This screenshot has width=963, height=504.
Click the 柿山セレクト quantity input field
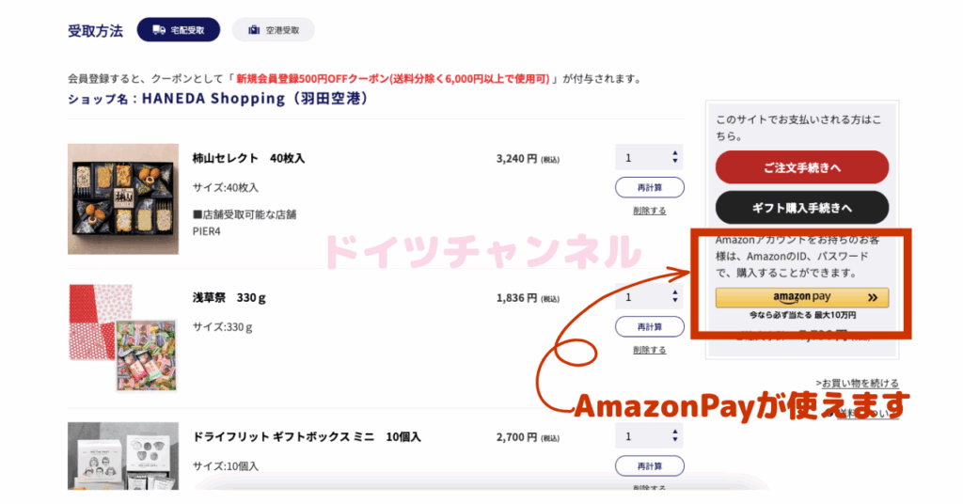pyautogui.click(x=643, y=158)
